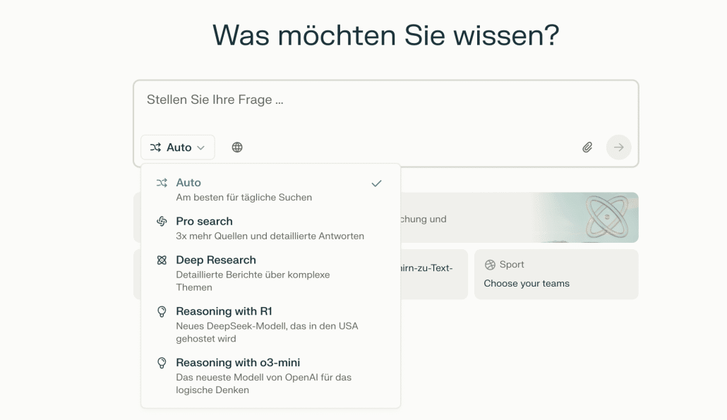Click the paperclip attachment icon

point(587,147)
